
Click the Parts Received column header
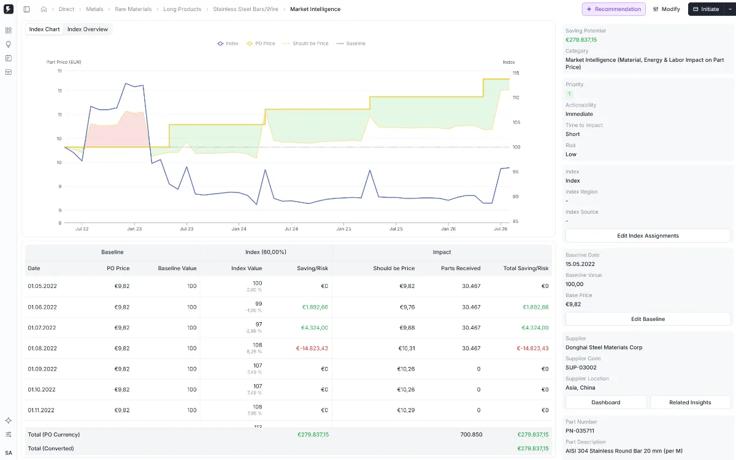click(461, 268)
